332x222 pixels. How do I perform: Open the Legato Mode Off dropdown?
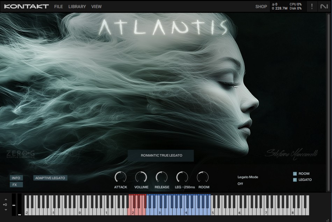[240, 184]
